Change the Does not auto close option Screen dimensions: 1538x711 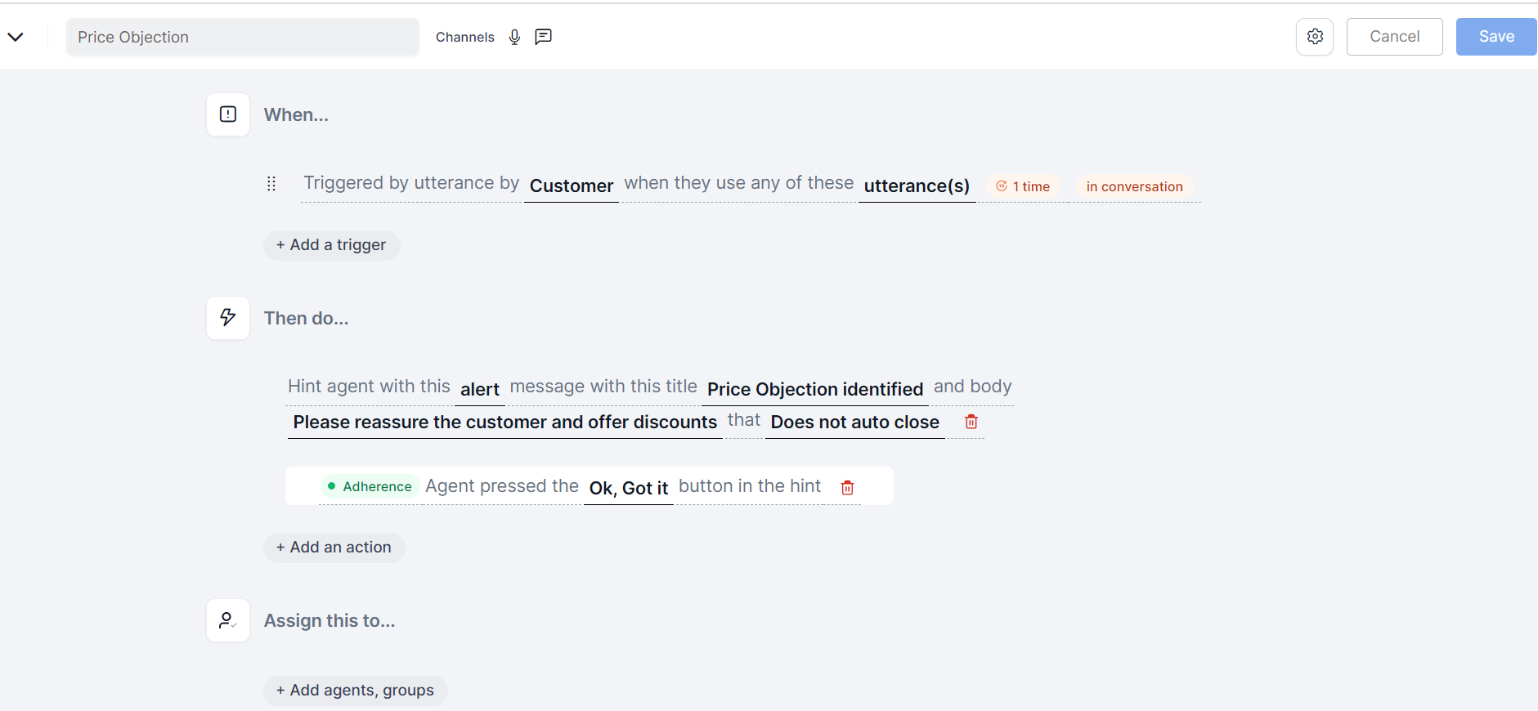coord(854,422)
